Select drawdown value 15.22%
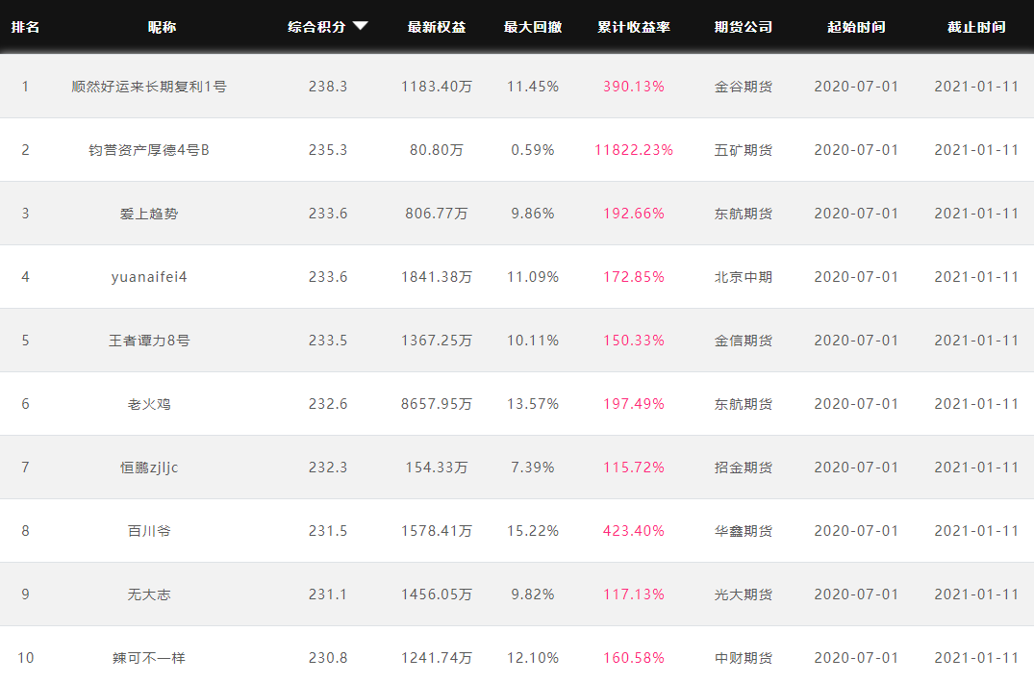 (533, 531)
